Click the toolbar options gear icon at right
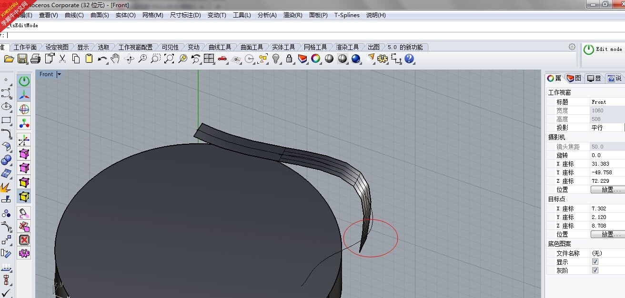This screenshot has width=625, height=298. click(x=572, y=47)
